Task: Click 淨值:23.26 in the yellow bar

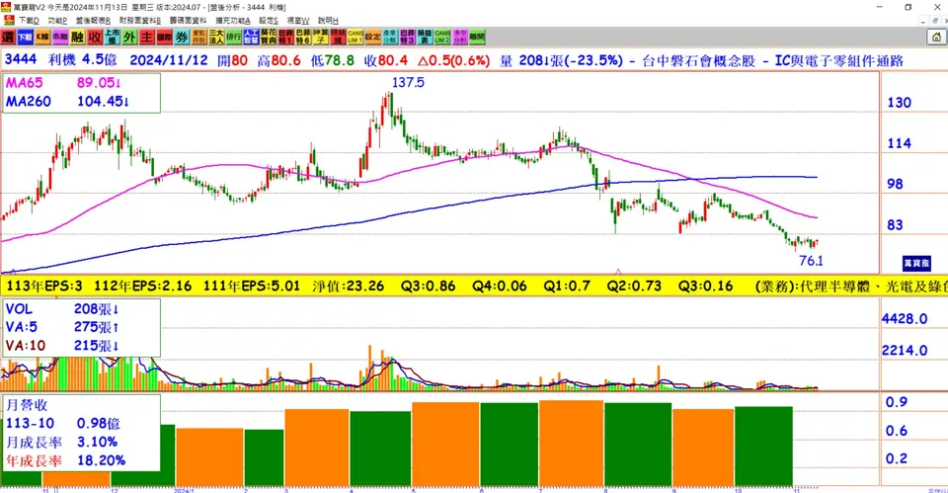Action: (x=349, y=287)
